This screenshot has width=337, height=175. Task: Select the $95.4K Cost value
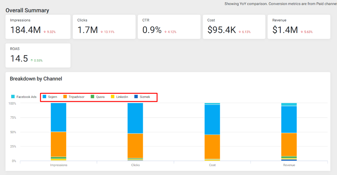pos(222,30)
